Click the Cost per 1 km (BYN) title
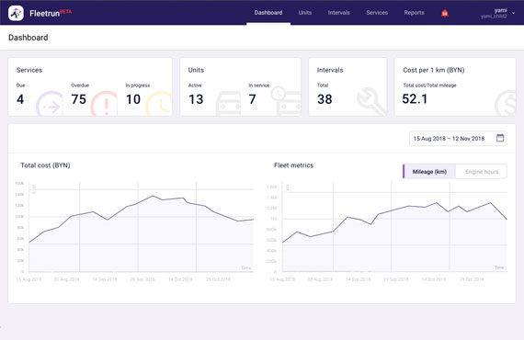 [433, 70]
